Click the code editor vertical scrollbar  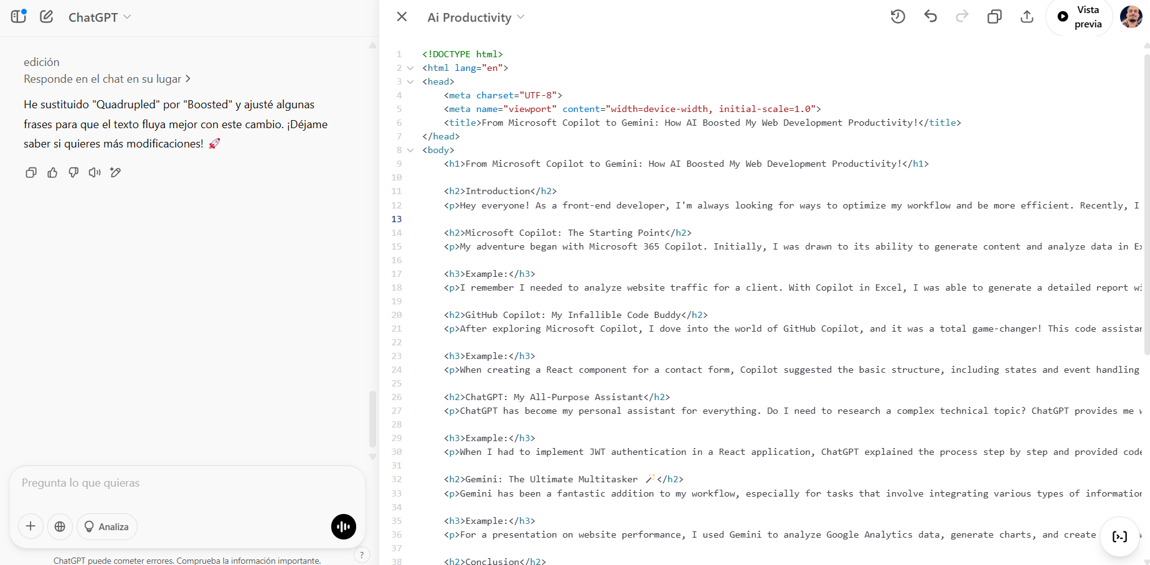click(1146, 205)
